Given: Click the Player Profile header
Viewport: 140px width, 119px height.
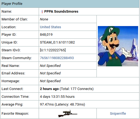Looking at the screenshot, I should point(70,4).
